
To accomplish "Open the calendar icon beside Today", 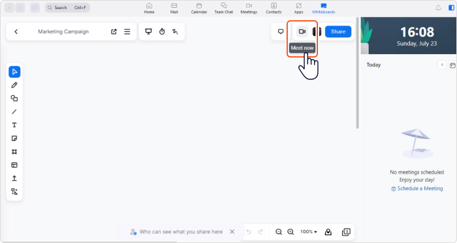I will click(x=452, y=65).
